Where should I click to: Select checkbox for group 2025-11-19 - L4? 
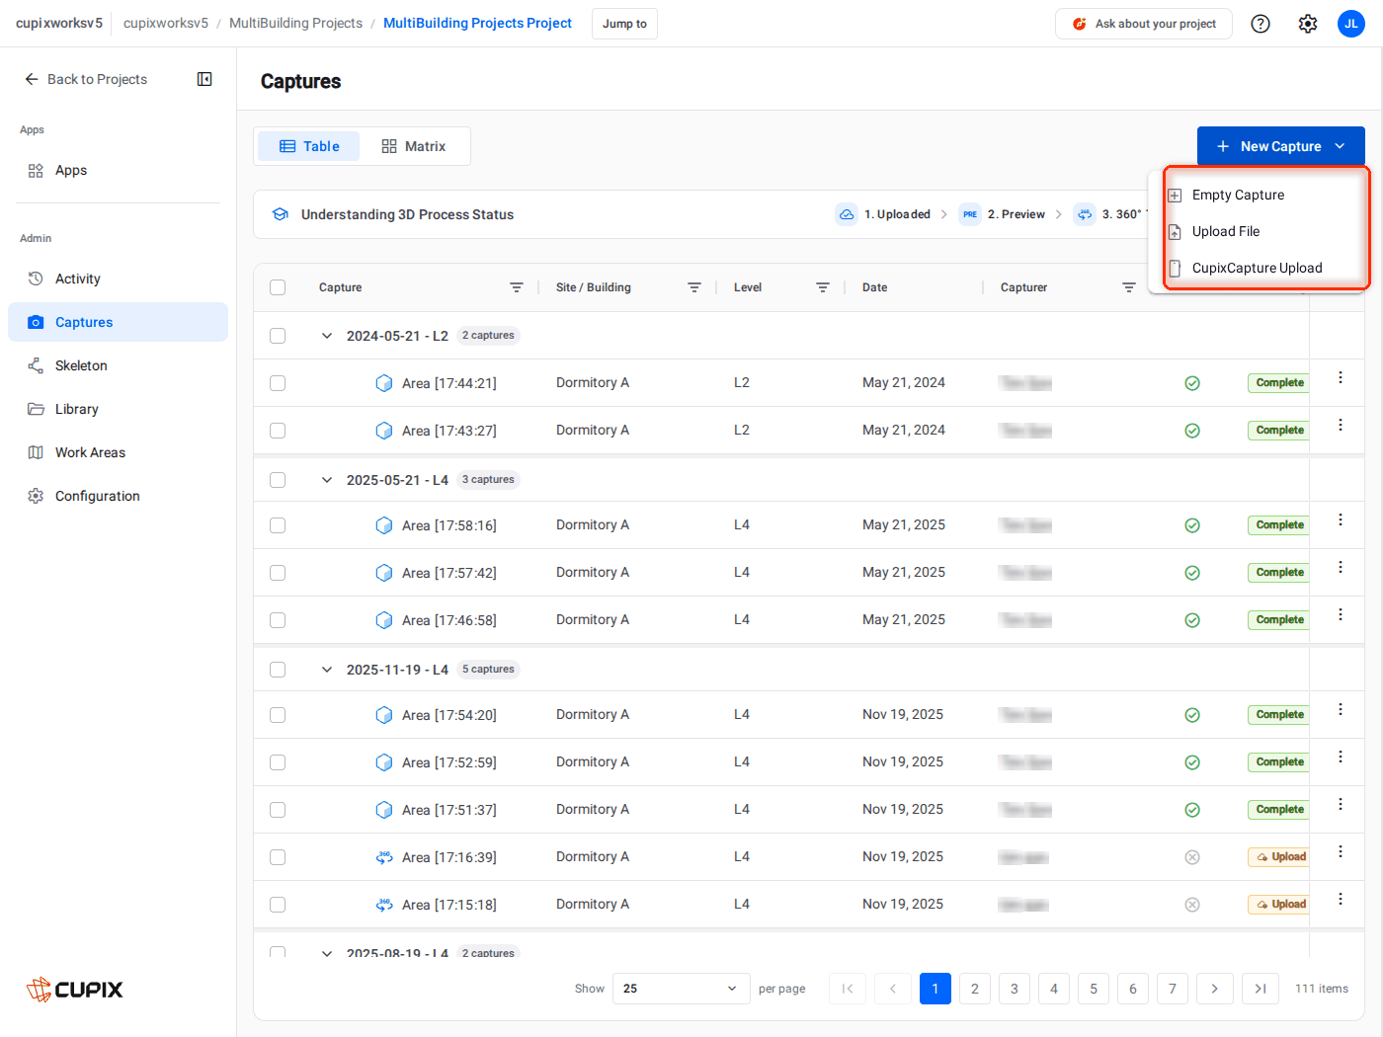(278, 670)
